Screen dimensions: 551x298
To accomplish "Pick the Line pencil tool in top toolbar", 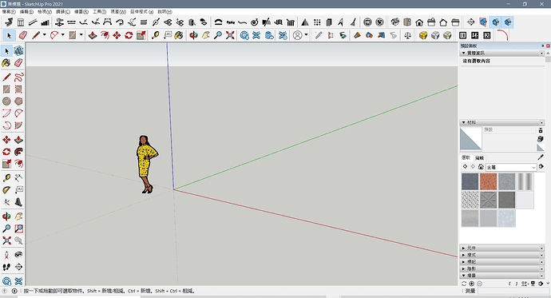I will pyautogui.click(x=36, y=35).
